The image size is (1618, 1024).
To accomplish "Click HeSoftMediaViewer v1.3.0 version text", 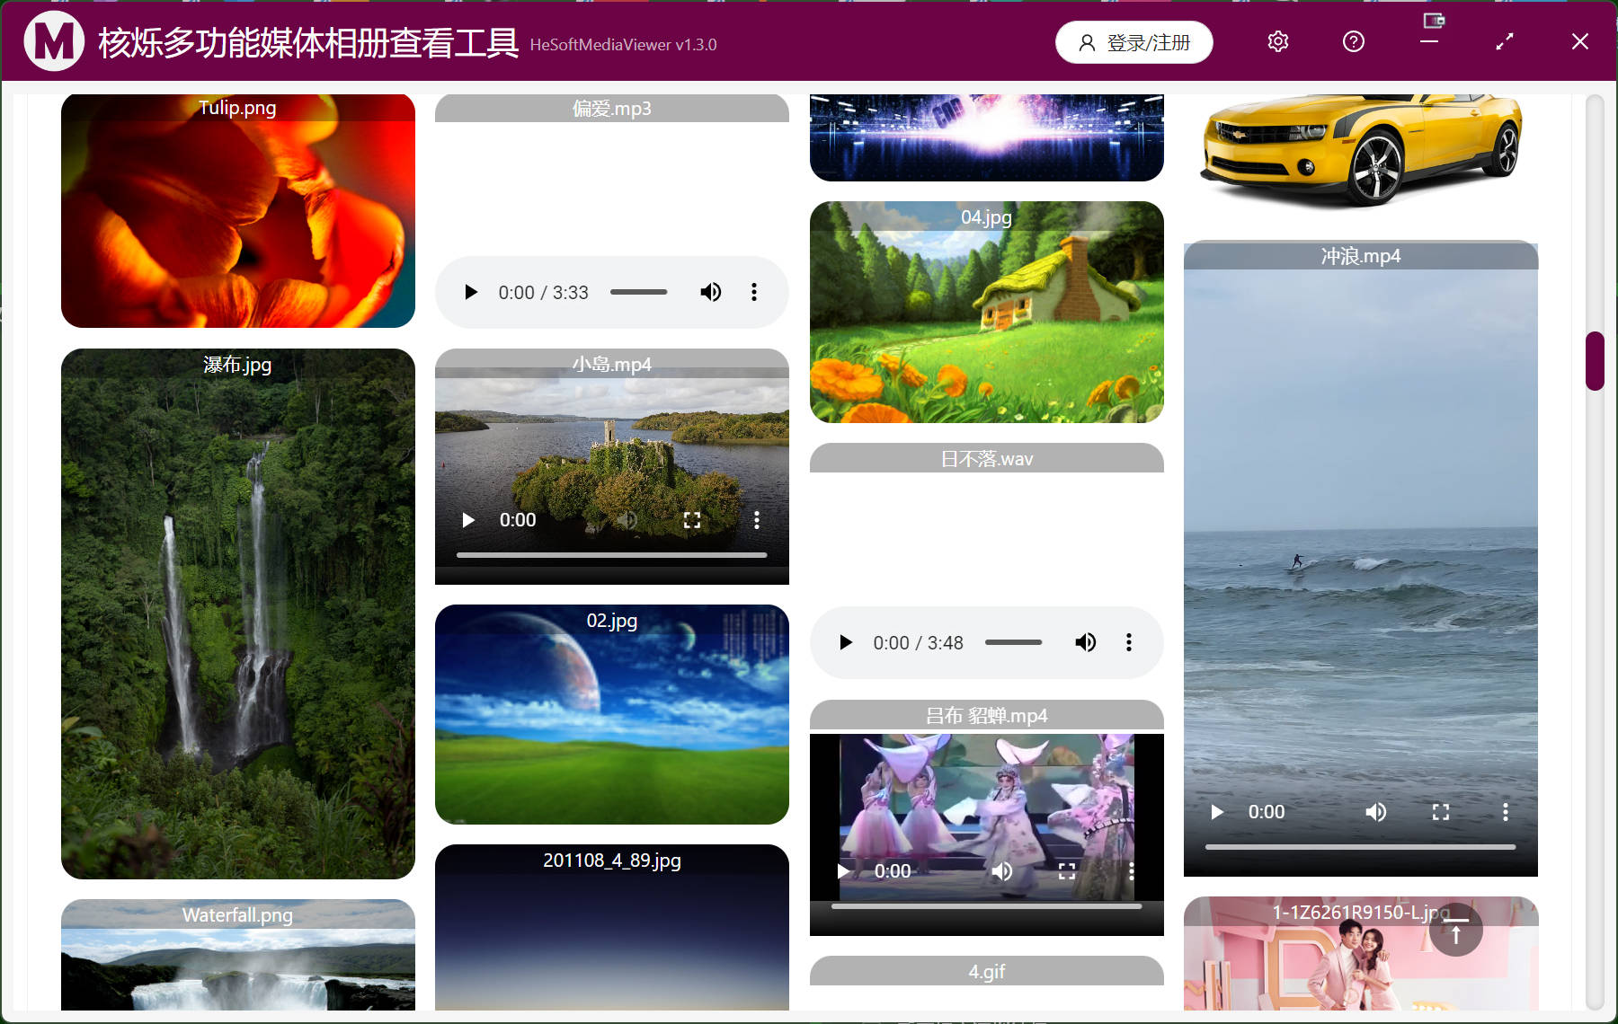I will [x=623, y=45].
